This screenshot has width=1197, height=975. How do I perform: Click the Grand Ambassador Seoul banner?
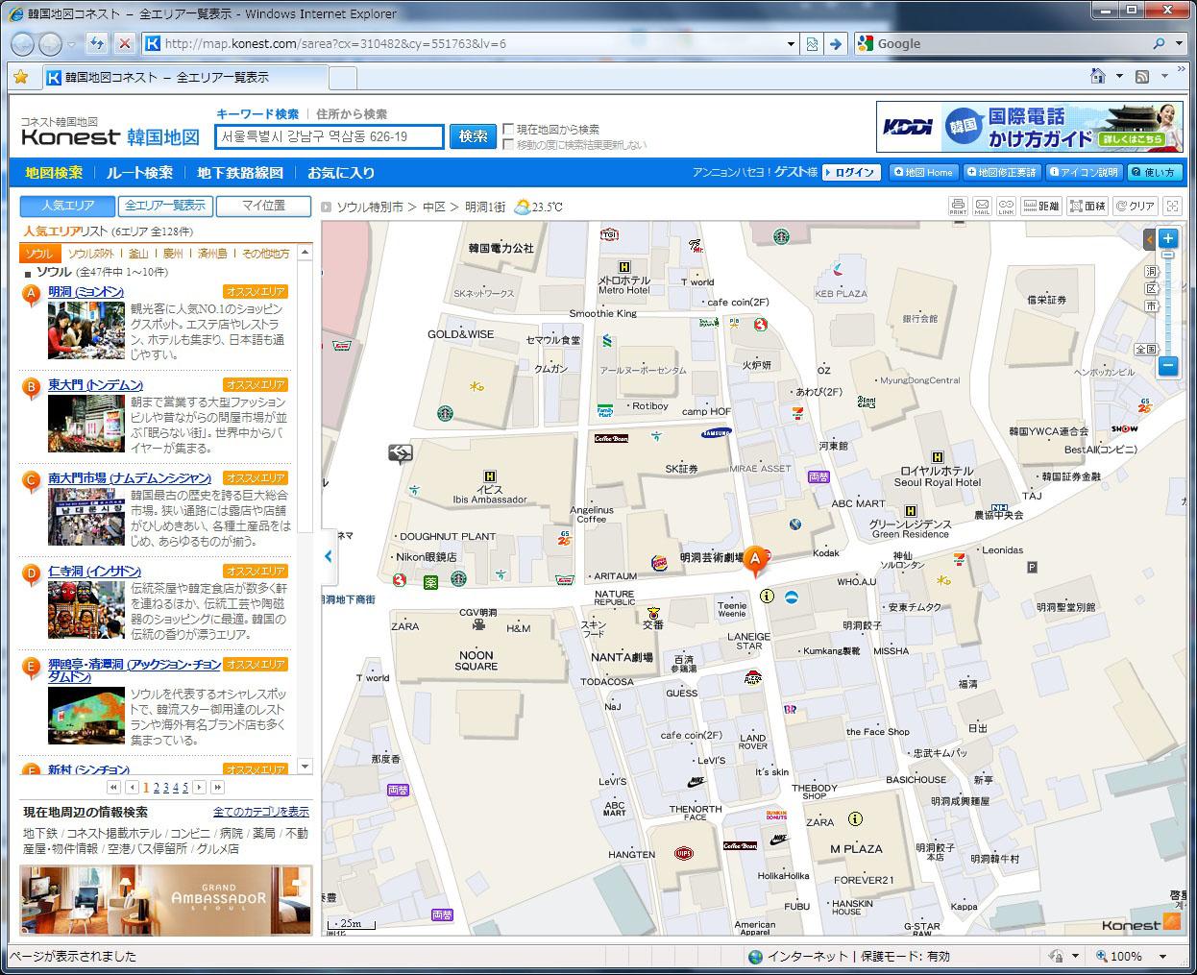tap(166, 900)
